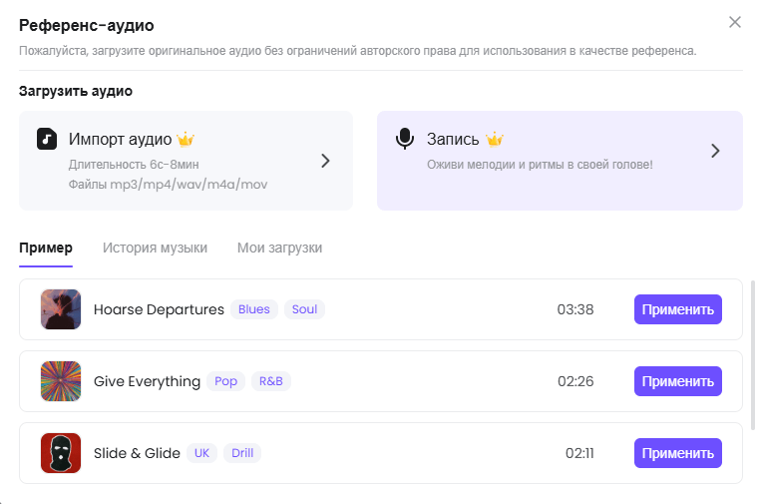
Task: Click the Give Everything track title
Action: pos(147,382)
